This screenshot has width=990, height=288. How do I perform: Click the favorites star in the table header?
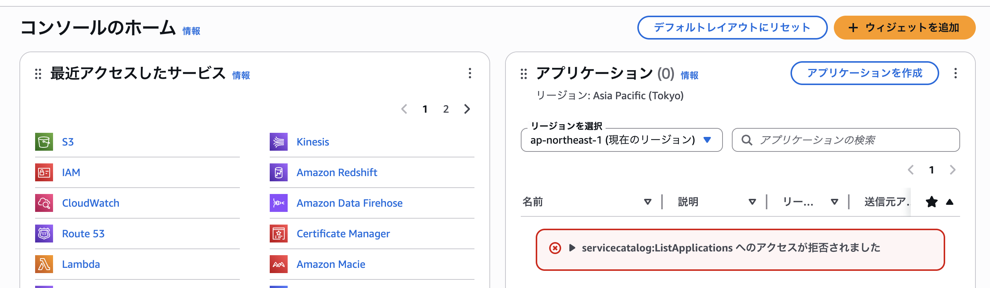point(932,201)
